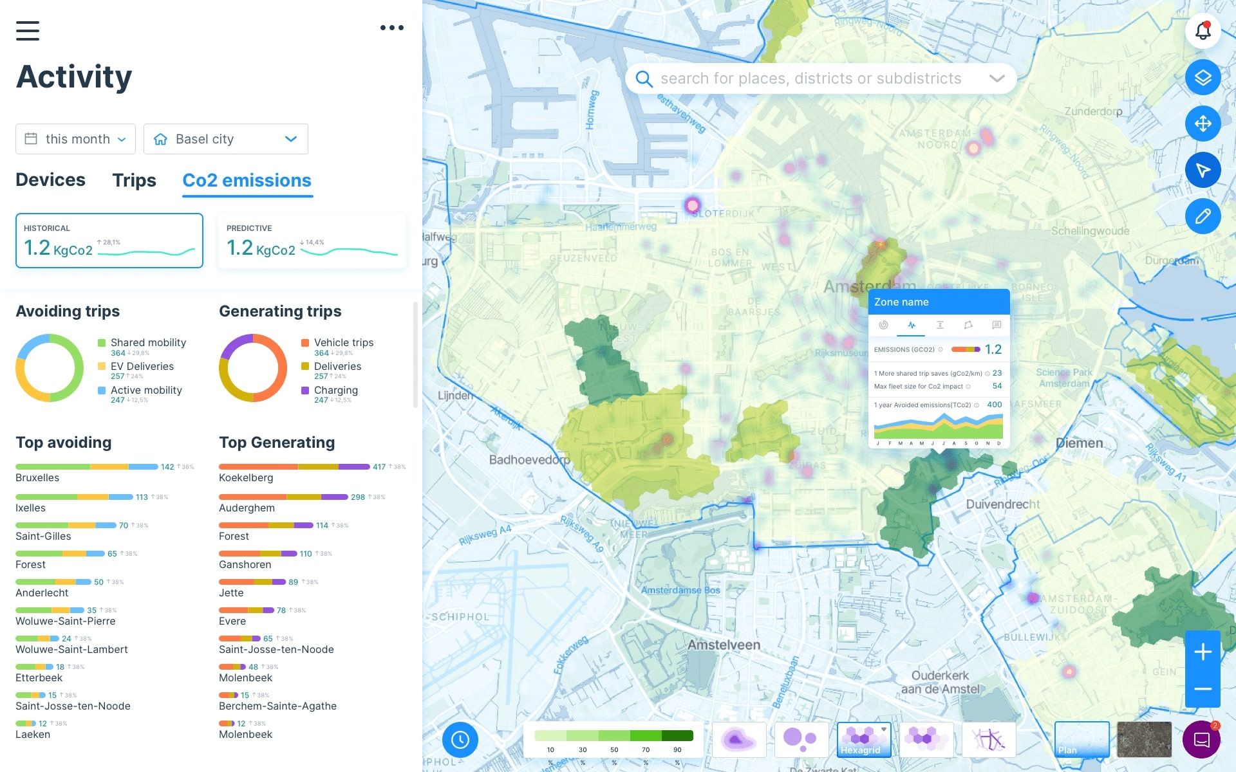Image resolution: width=1236 pixels, height=772 pixels.
Task: Toggle the hamburger menu open
Action: (x=26, y=30)
